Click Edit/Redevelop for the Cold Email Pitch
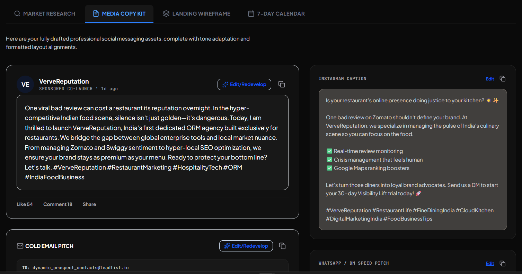 coord(246,246)
